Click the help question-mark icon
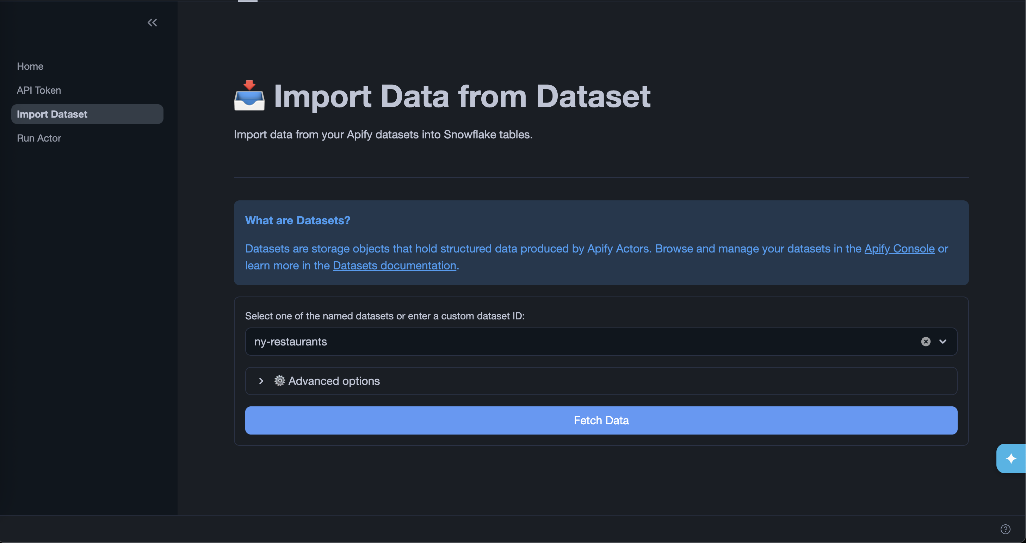This screenshot has width=1026, height=543. pyautogui.click(x=1005, y=529)
